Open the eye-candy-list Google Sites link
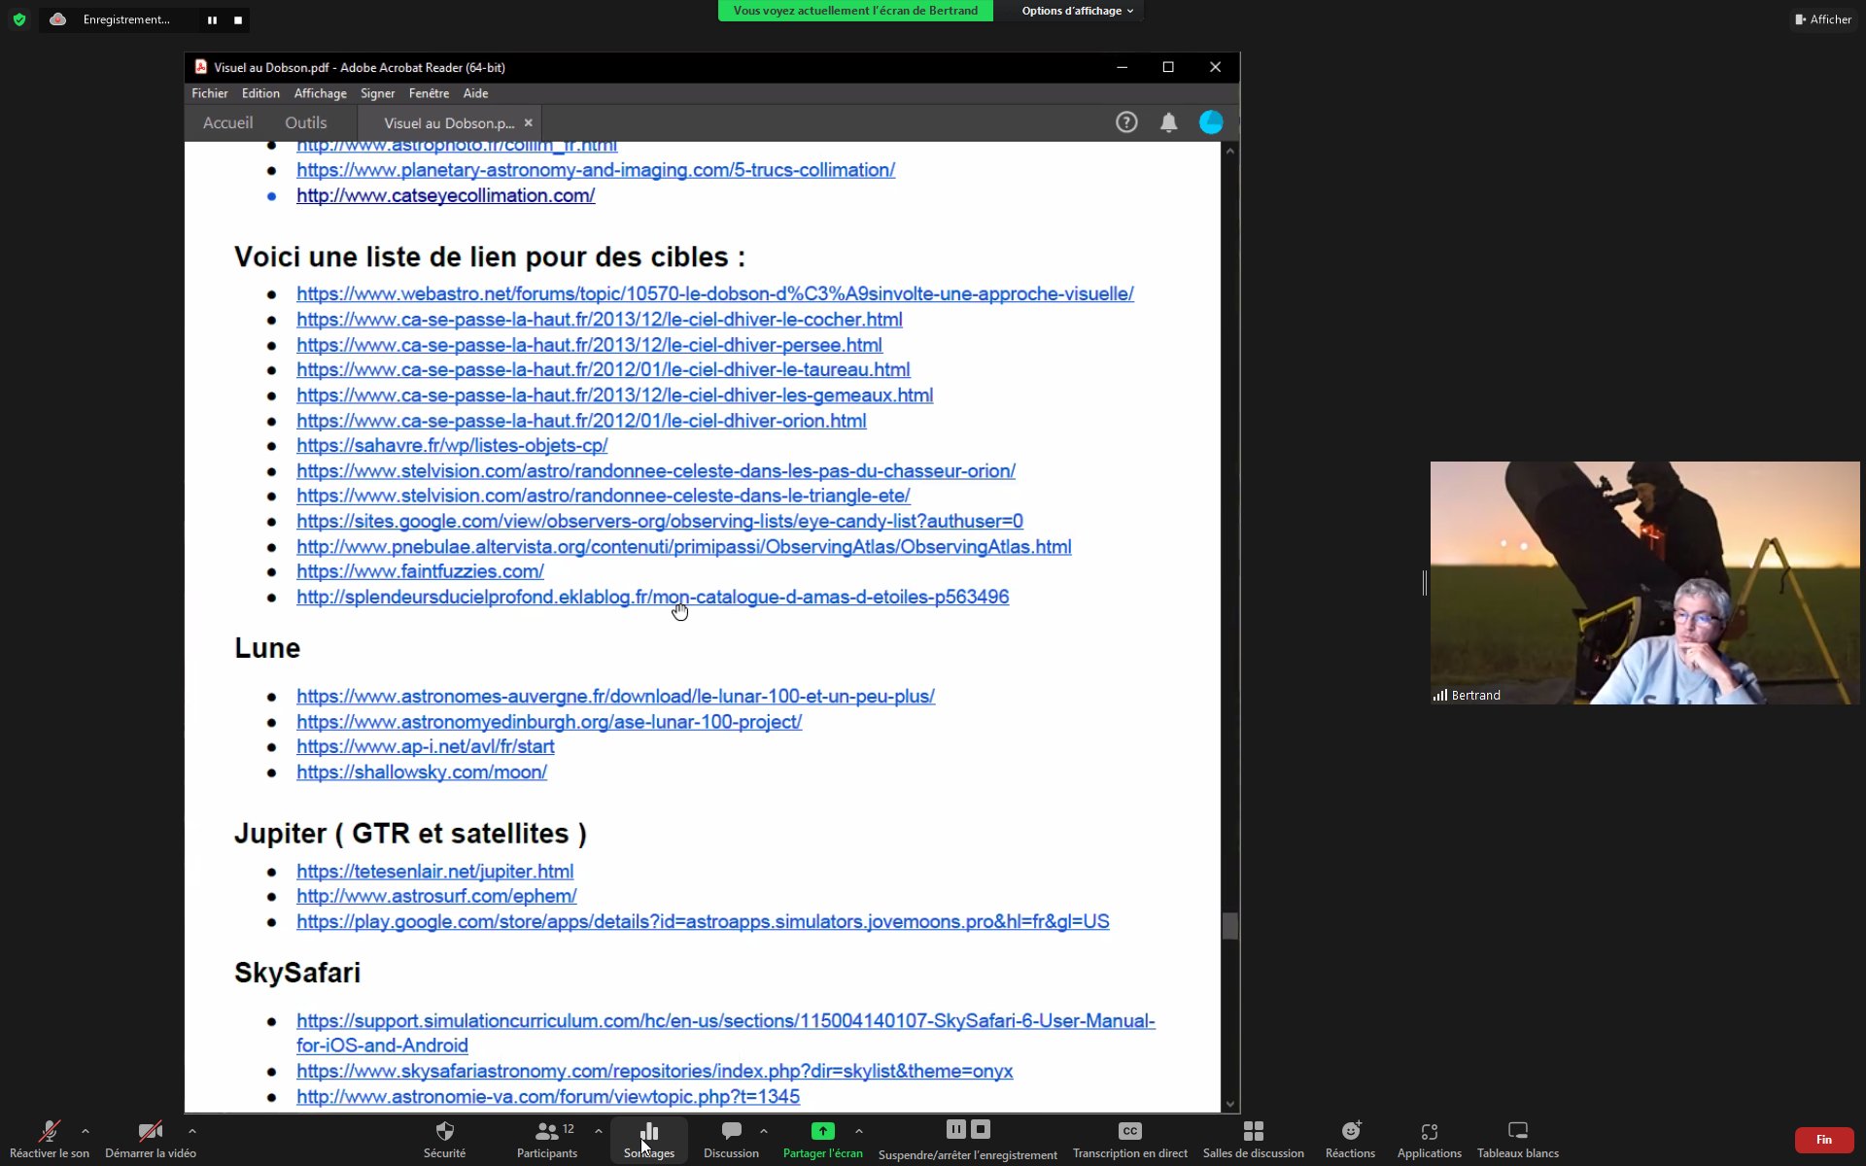 (x=660, y=522)
